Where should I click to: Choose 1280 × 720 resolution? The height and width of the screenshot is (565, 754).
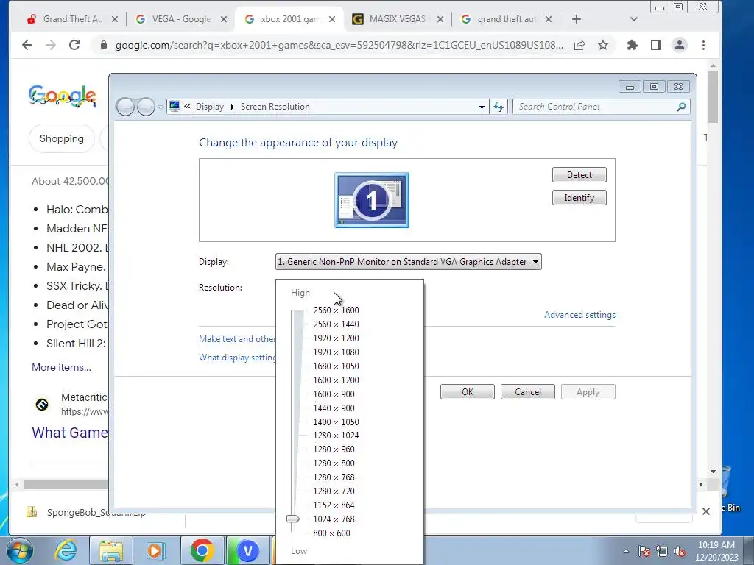click(x=334, y=491)
